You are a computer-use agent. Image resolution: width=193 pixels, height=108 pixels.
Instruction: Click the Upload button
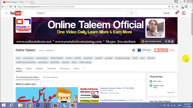coord(166,13)
